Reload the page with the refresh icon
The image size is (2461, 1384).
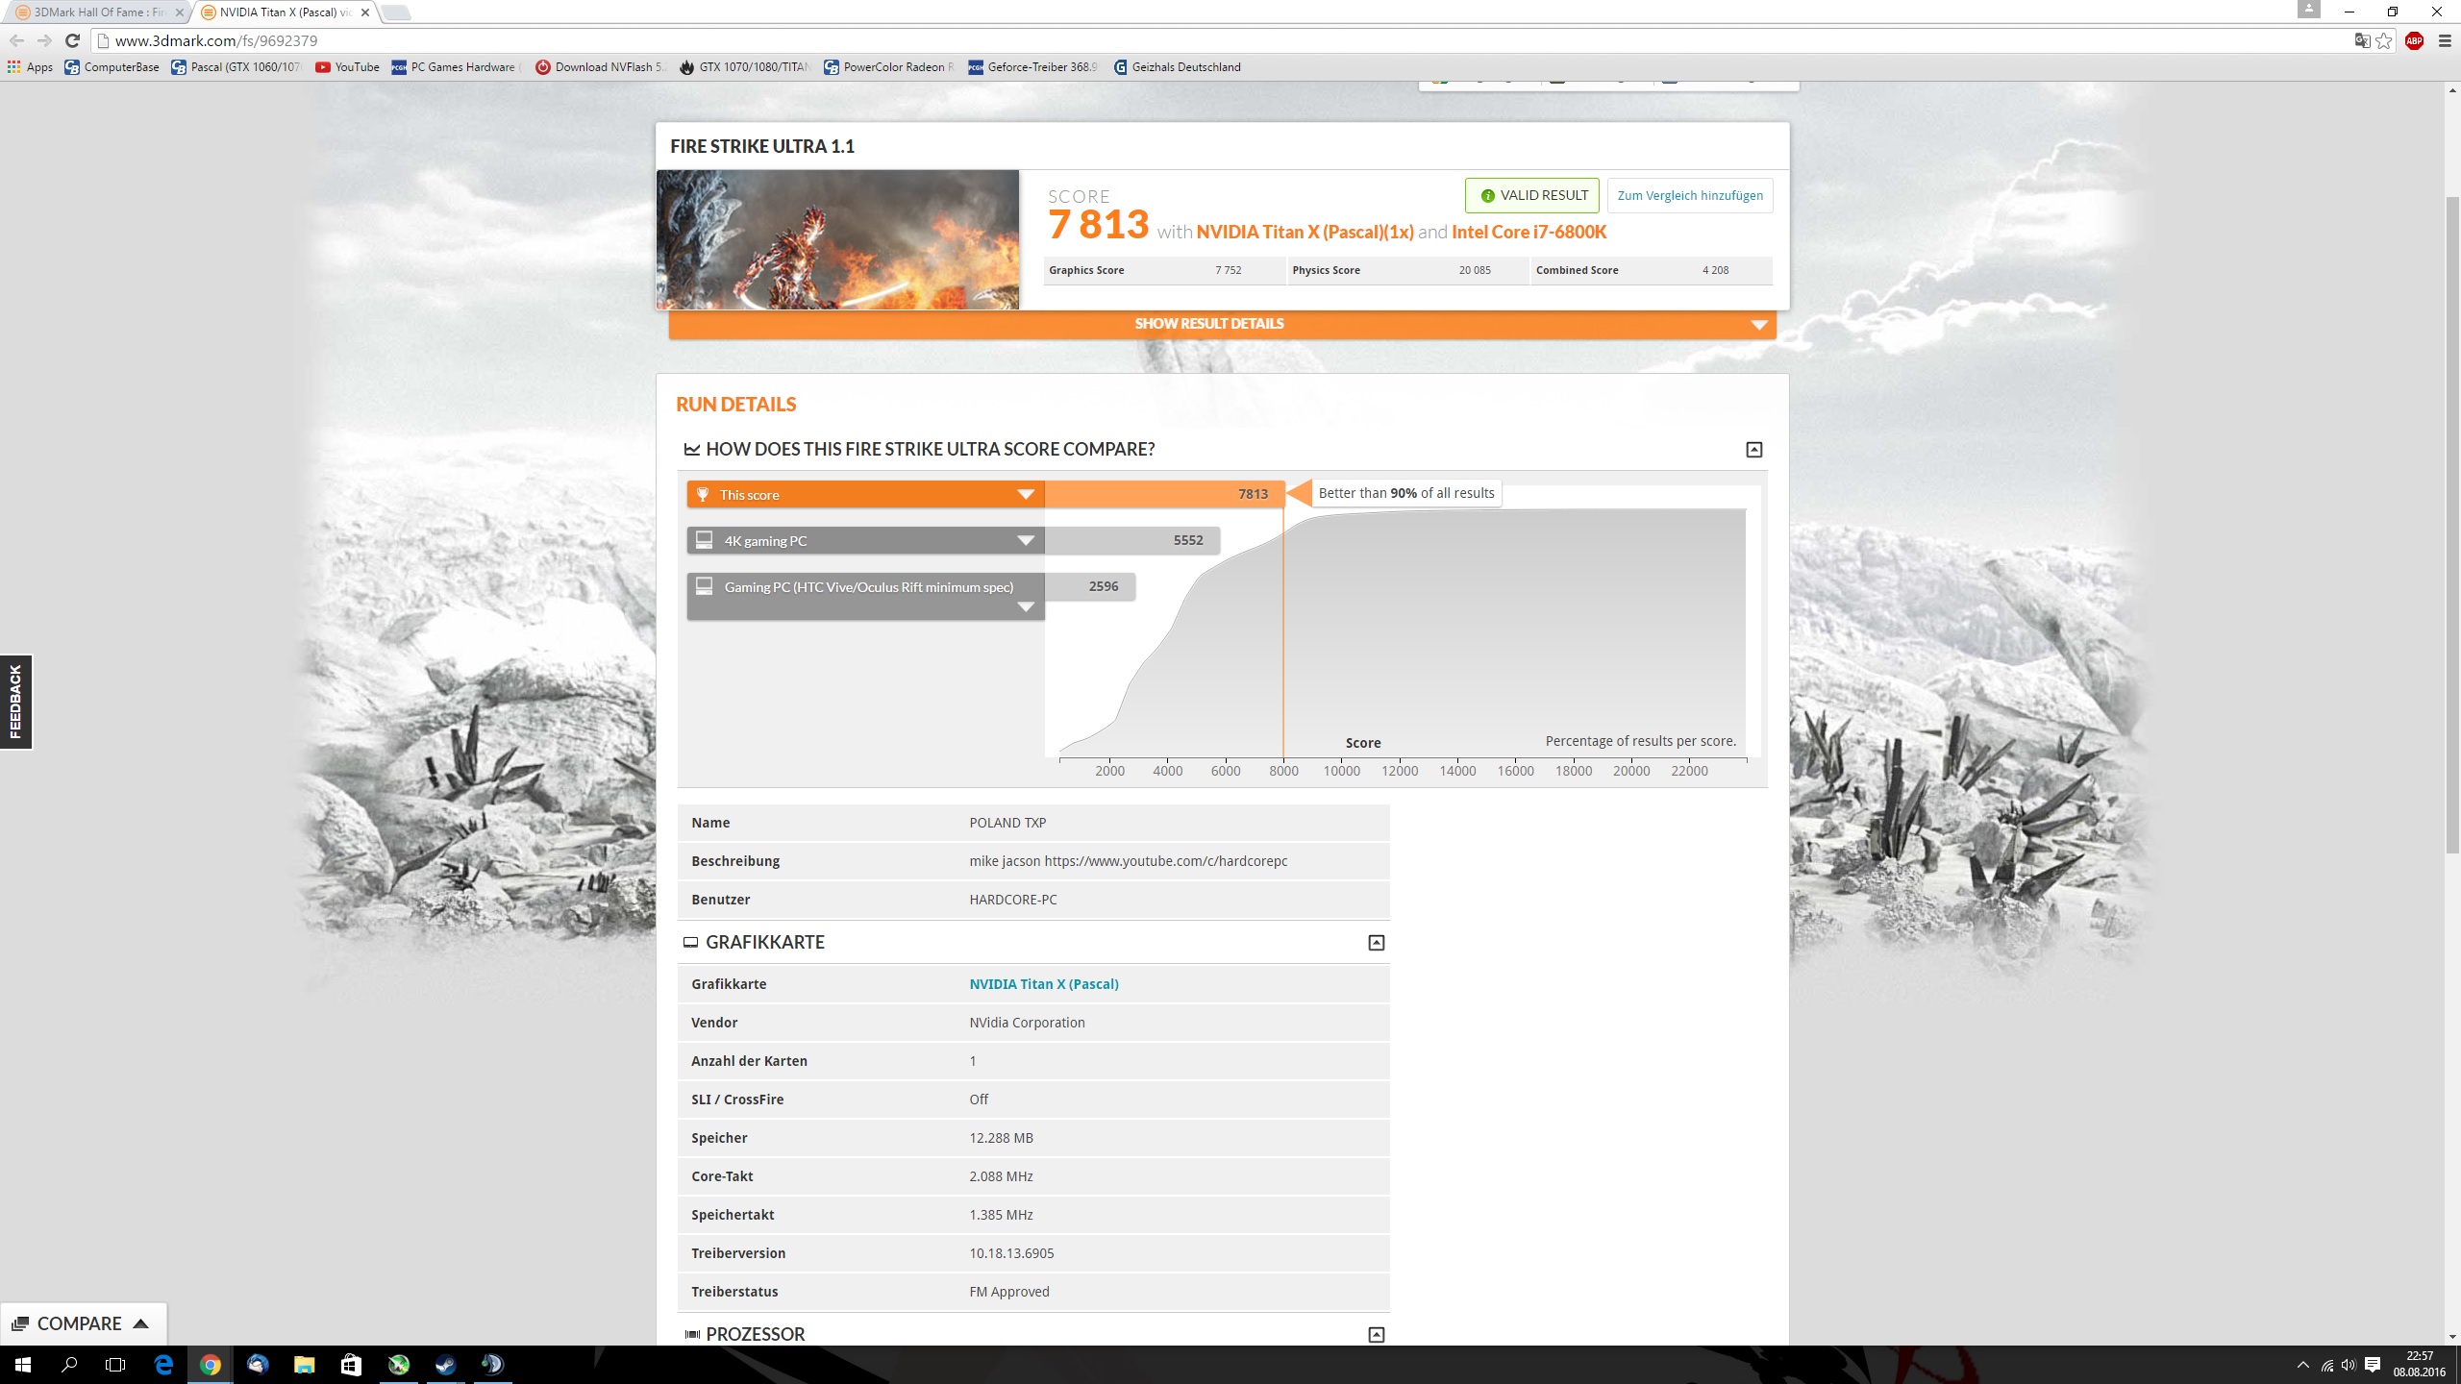coord(72,40)
